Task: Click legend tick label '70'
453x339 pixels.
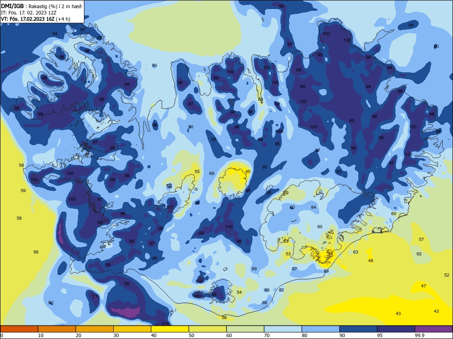Action: [267, 335]
